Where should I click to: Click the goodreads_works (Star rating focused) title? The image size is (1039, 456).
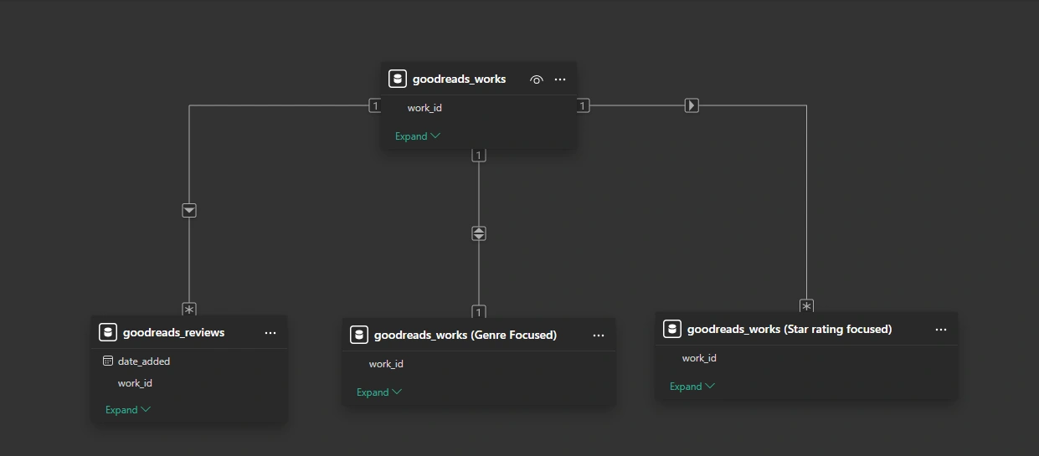(790, 330)
